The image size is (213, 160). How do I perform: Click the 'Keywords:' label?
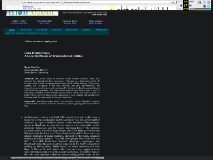click(30, 102)
